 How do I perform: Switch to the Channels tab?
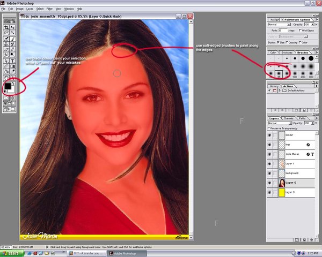click(288, 118)
